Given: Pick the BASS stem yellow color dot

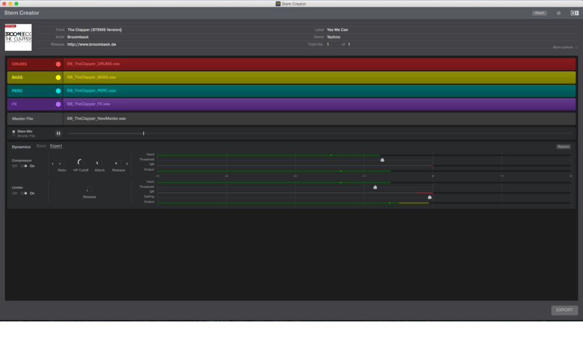Looking at the screenshot, I should (59, 77).
